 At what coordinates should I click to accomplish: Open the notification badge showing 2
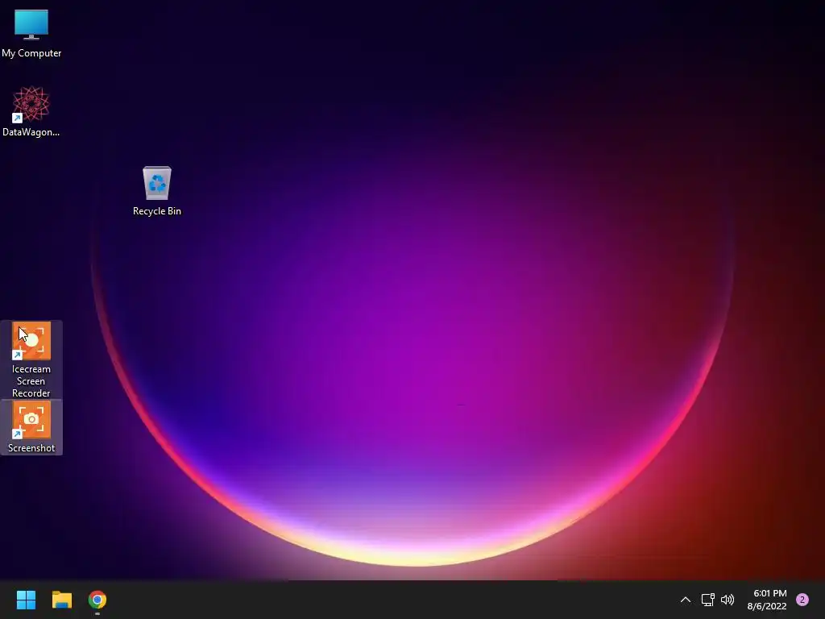[x=802, y=600]
